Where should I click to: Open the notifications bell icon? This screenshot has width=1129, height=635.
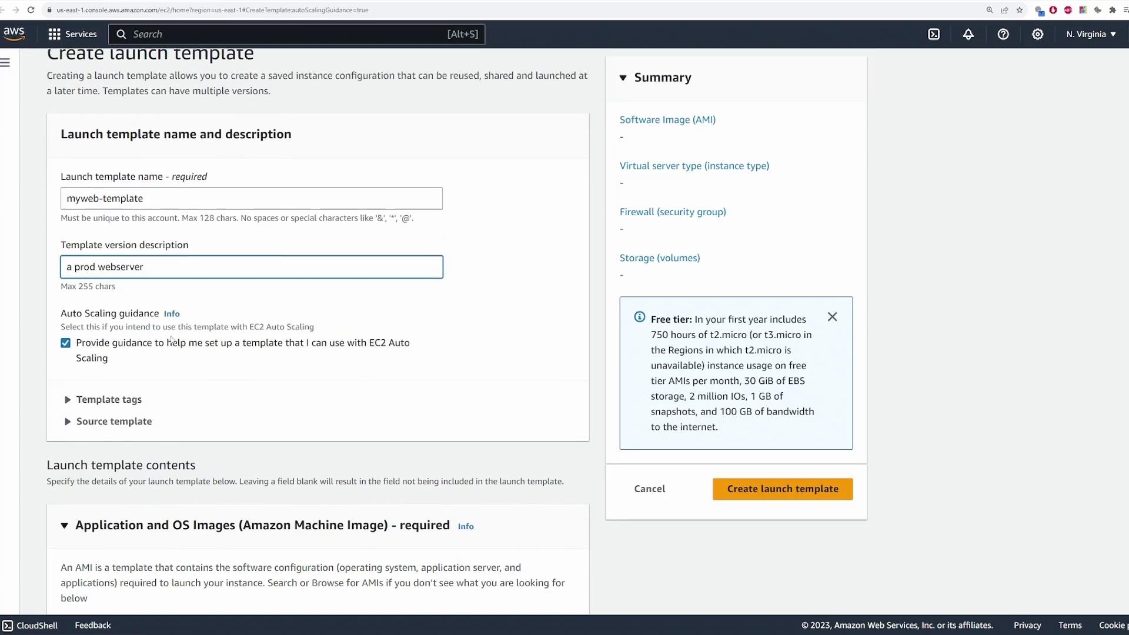point(968,34)
